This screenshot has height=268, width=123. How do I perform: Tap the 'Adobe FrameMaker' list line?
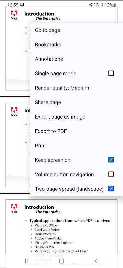tap(48, 238)
